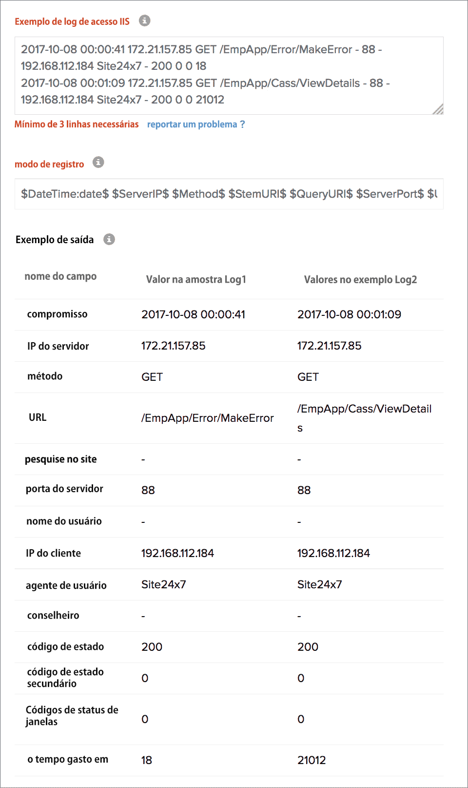The image size is (468, 788).
Task: Click info icon beside Exemplo de log de acesso IIS
Action: click(x=144, y=21)
